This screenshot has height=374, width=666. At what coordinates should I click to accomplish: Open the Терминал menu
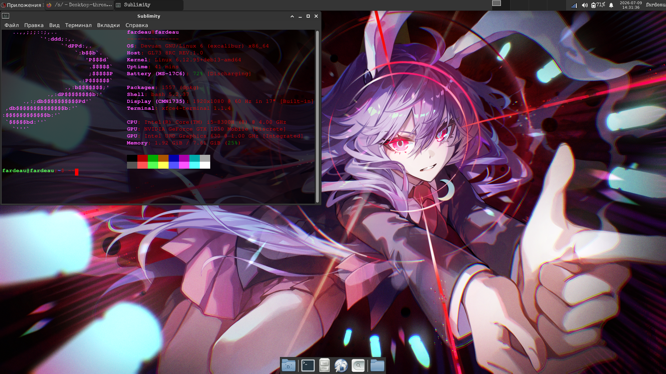tap(78, 25)
